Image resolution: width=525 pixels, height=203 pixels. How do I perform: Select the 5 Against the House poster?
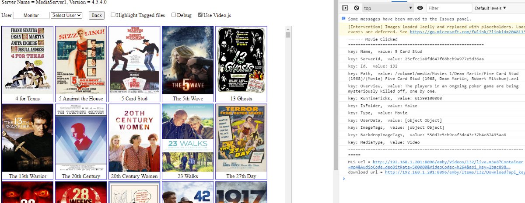pyautogui.click(x=81, y=60)
